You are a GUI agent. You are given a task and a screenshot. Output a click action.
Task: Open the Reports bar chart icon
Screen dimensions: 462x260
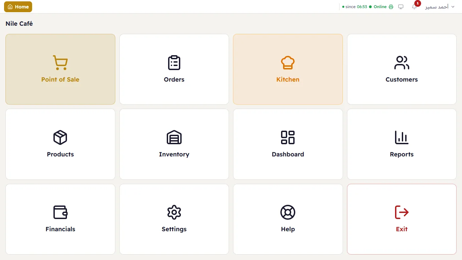point(402,137)
